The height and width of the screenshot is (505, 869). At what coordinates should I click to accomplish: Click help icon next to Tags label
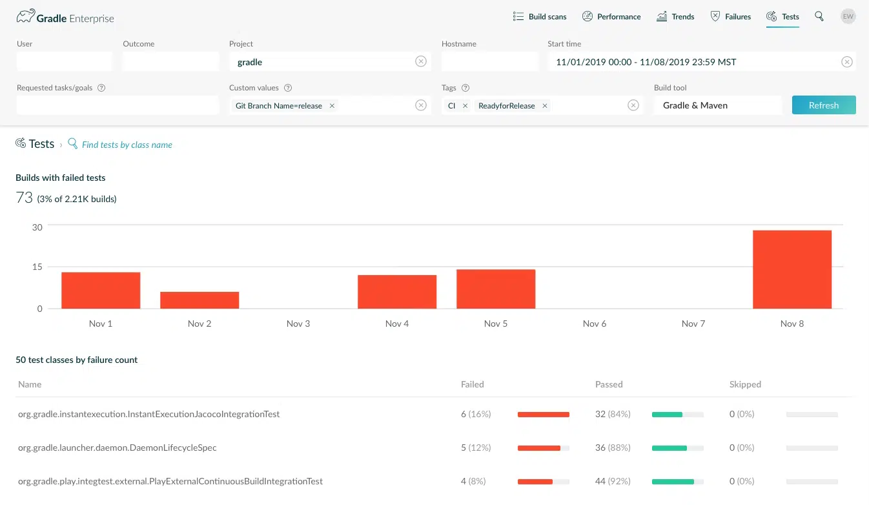pos(465,88)
